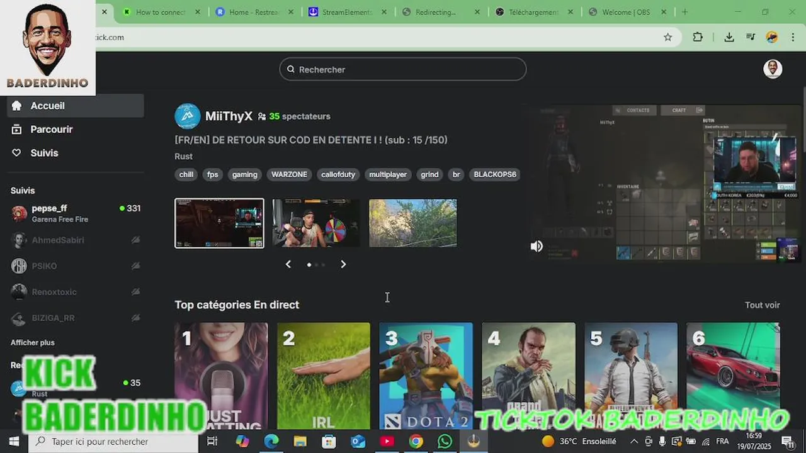
Task: Go to next carousel slide
Action: click(343, 264)
